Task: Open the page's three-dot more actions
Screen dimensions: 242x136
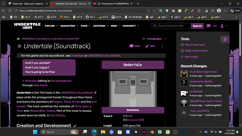Action: click(x=162, y=46)
